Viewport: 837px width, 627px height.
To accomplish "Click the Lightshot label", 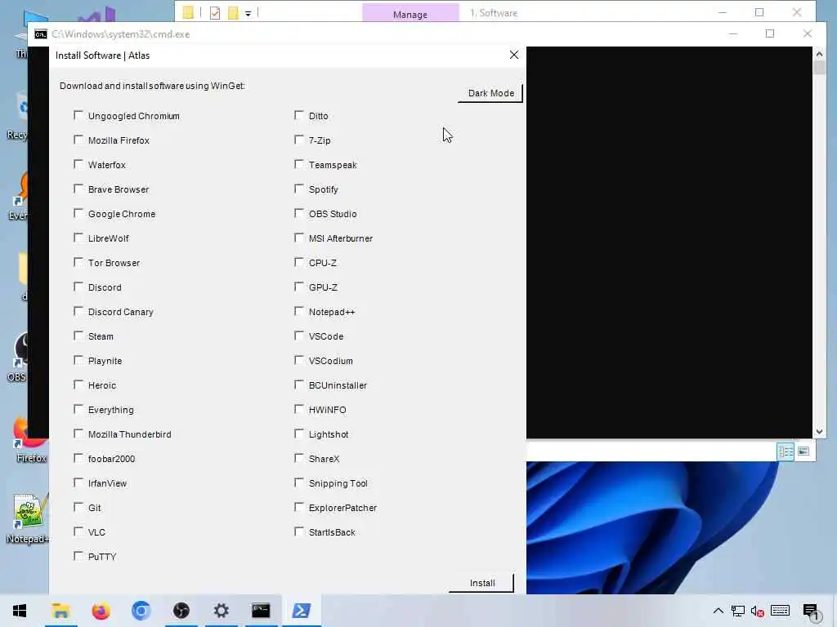I will click(x=329, y=434).
